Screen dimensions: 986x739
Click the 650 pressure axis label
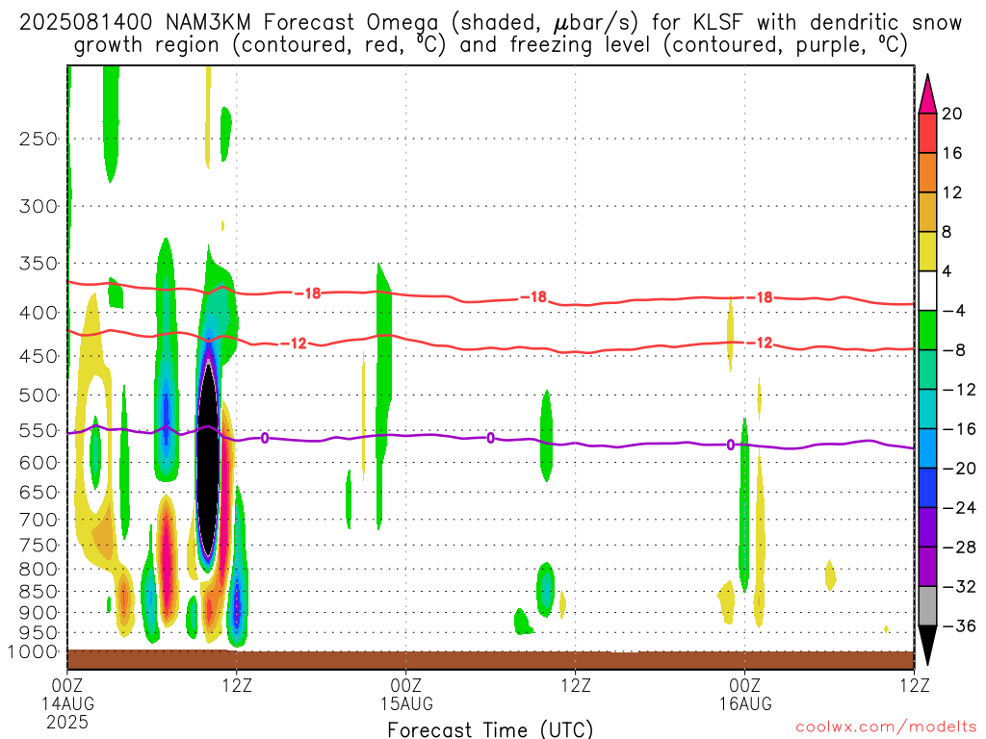click(x=39, y=492)
